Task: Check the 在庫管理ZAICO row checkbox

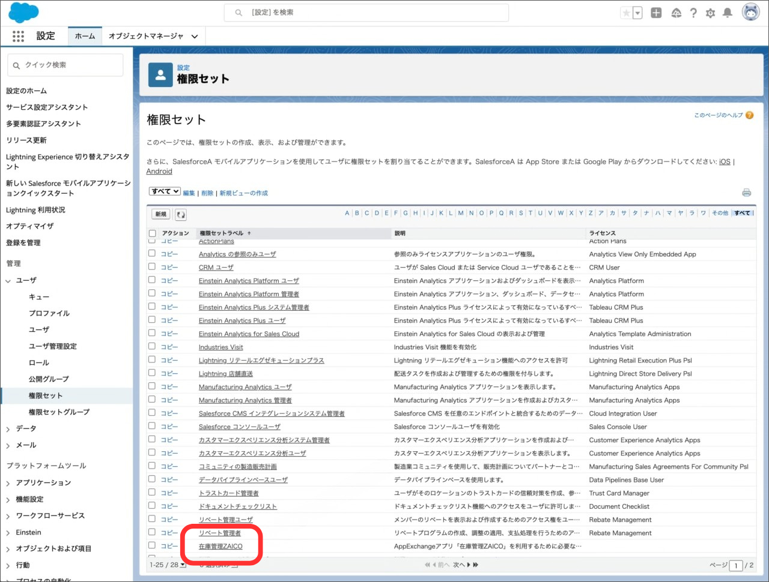Action: click(152, 545)
